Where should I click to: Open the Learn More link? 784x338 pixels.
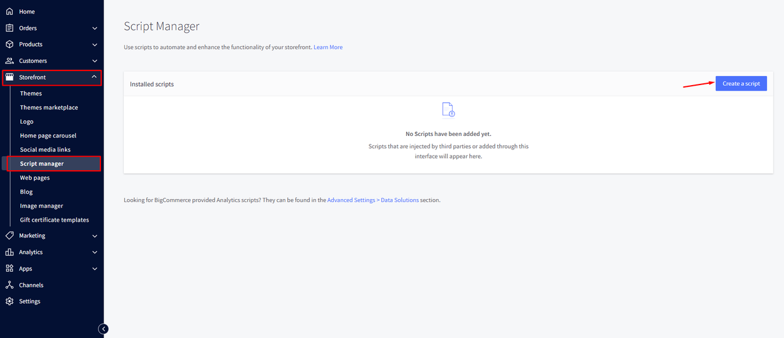pyautogui.click(x=328, y=47)
